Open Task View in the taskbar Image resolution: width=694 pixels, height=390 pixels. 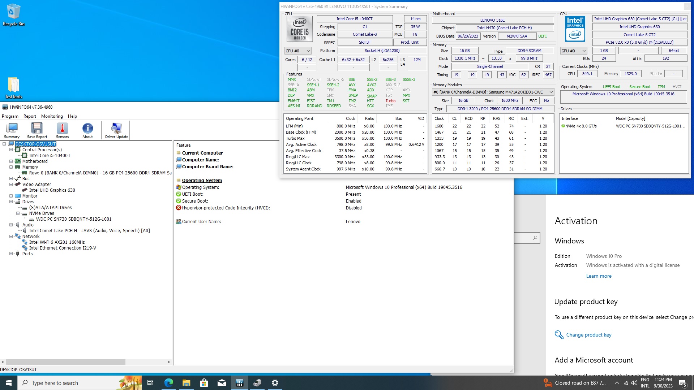point(150,383)
